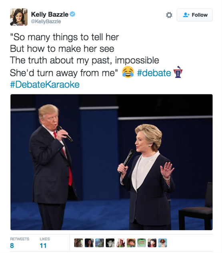Image resolution: width=222 pixels, height=253 pixels.
Task: Open the #DebateKaraoke hashtag link
Action: pyautogui.click(x=45, y=85)
